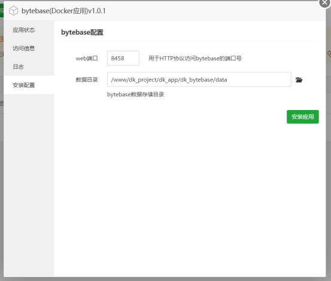
Task: Open the 应用状态 tab
Action: coord(29,30)
